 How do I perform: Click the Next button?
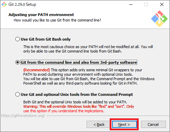[124, 124]
